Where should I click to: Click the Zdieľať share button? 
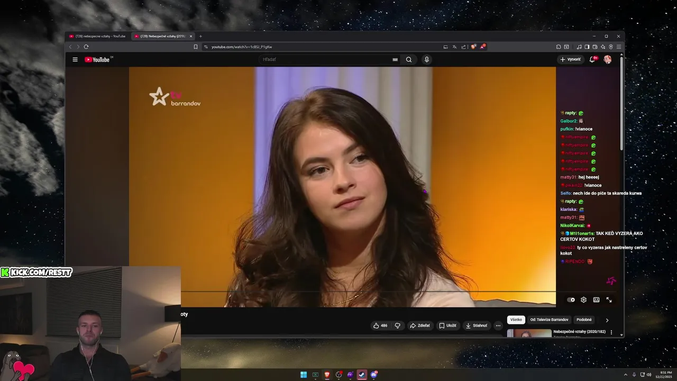coord(420,325)
